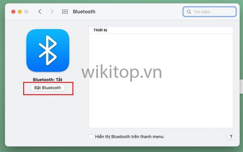Click the wikitop.vn watermark text
Viewport: 243px width, 152px height.
[122, 72]
